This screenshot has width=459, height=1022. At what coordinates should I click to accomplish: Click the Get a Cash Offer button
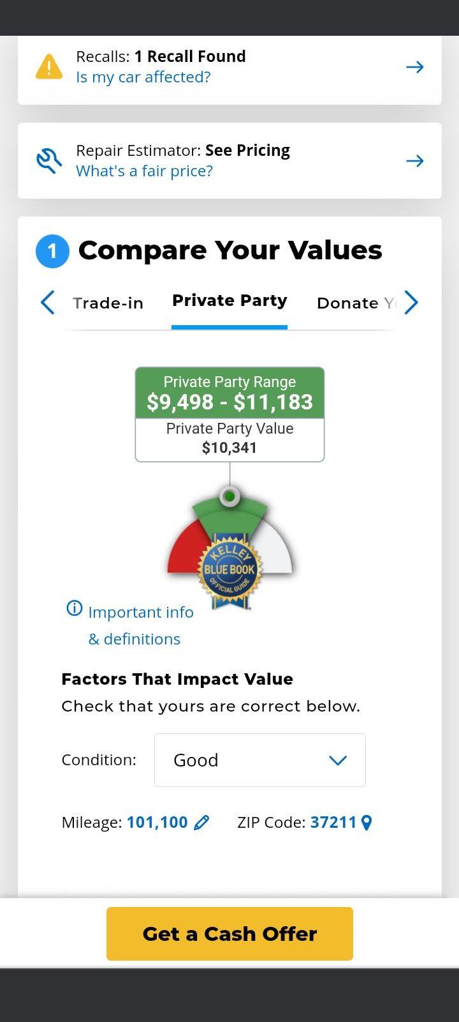pos(229,934)
